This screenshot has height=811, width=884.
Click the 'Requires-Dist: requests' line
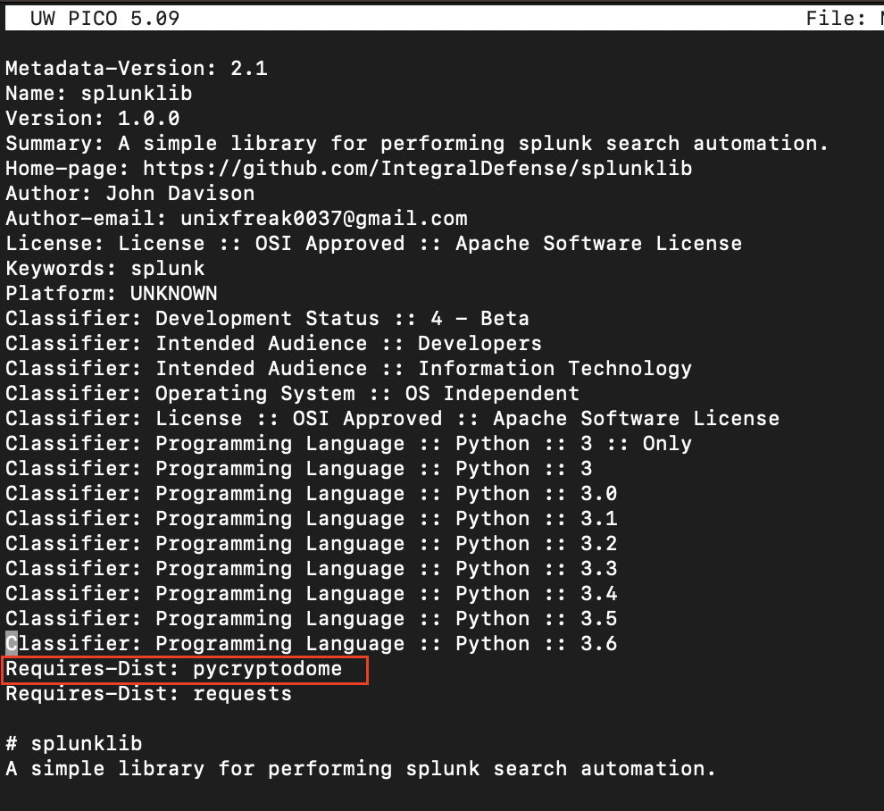click(149, 694)
